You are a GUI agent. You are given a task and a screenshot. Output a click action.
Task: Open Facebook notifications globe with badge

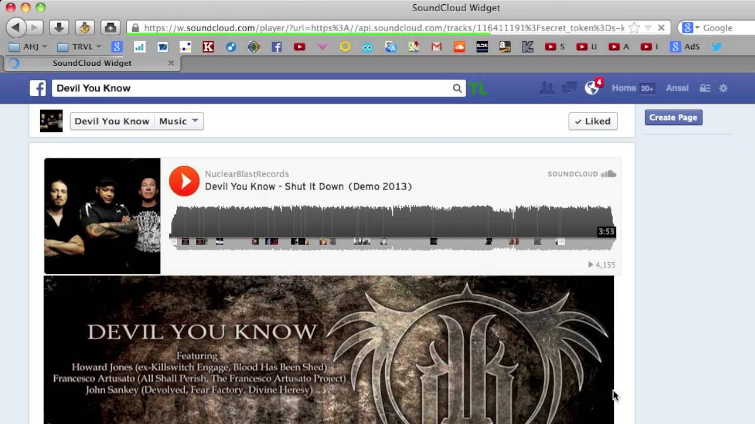point(592,88)
